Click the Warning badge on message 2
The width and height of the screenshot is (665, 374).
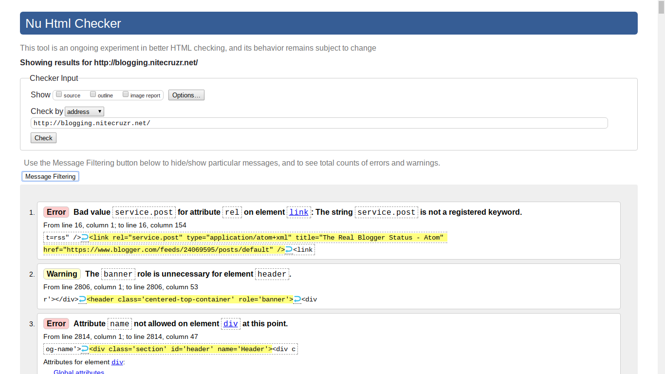tap(62, 274)
